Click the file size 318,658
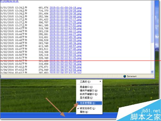This screenshot has height=121, width=161. click(43, 64)
